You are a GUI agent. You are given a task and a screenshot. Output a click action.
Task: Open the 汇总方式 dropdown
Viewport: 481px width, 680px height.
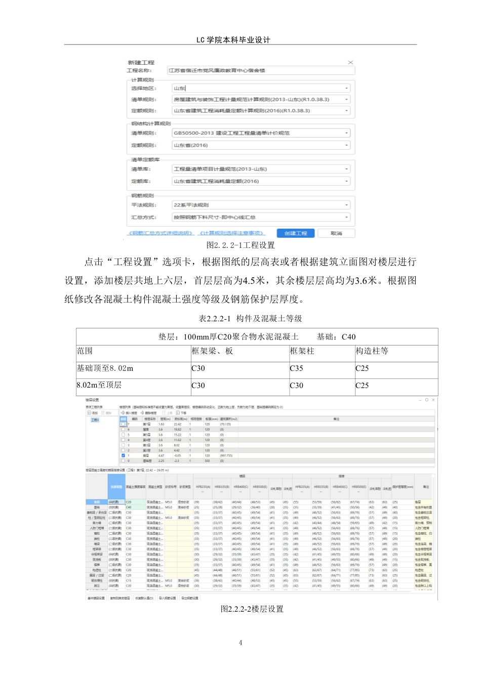(347, 217)
